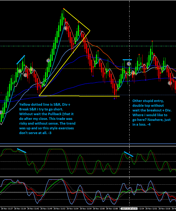Select the text 'Other stupid entry,'

click(148, 101)
